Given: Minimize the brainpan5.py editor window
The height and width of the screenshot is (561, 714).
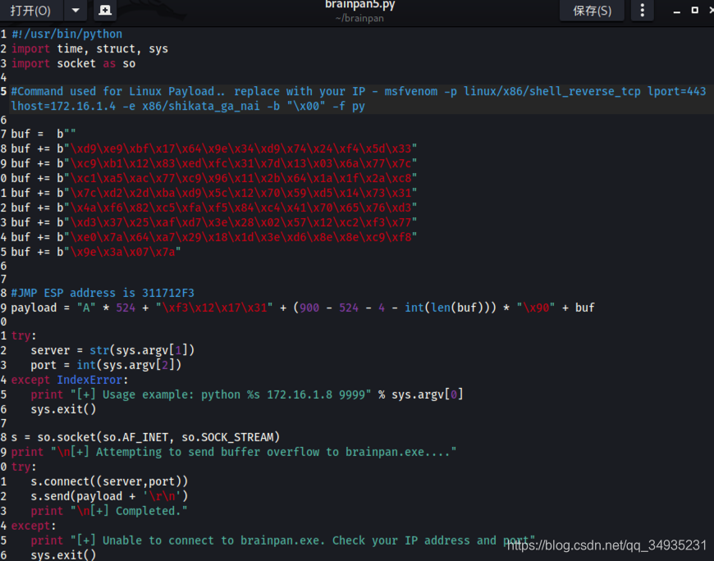Looking at the screenshot, I should [x=677, y=11].
